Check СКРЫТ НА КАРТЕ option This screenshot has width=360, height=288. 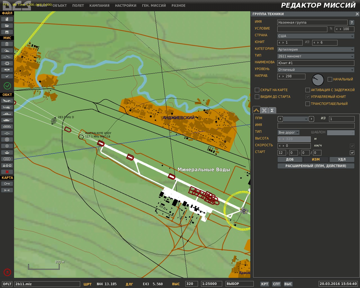257,90
